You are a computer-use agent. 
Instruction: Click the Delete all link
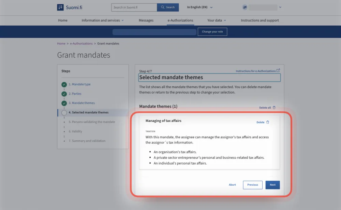(265, 108)
